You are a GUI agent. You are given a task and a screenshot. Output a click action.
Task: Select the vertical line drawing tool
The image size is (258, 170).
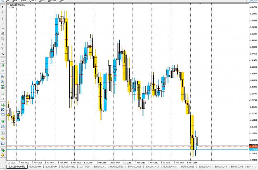tap(2, 19)
